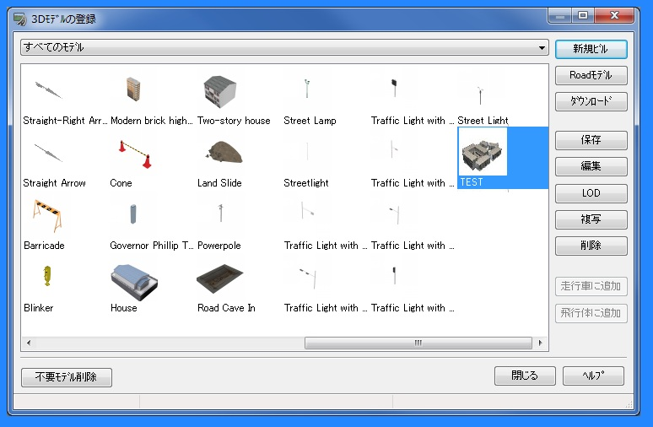The width and height of the screenshot is (653, 427).
Task: Pick the Powerpole model icon
Action: (x=221, y=213)
